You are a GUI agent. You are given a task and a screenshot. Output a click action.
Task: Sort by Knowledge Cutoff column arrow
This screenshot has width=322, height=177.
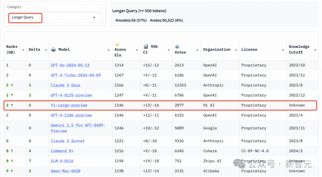(315, 50)
